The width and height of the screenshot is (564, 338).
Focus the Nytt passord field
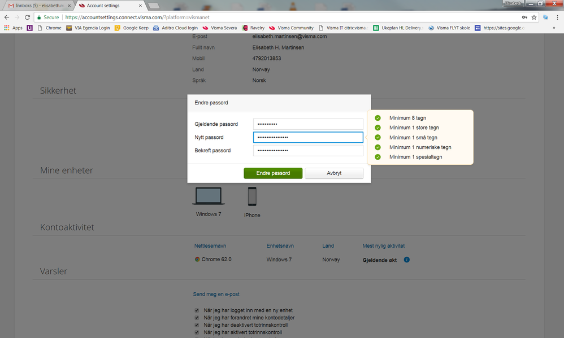point(308,137)
